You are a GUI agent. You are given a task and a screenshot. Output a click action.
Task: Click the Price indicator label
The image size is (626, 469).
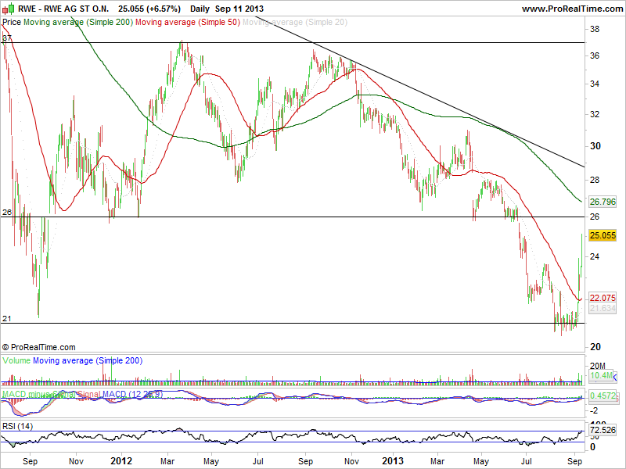[x=12, y=23]
